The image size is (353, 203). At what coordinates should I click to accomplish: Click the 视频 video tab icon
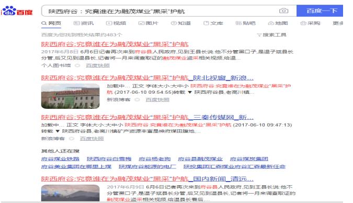tap(109, 23)
